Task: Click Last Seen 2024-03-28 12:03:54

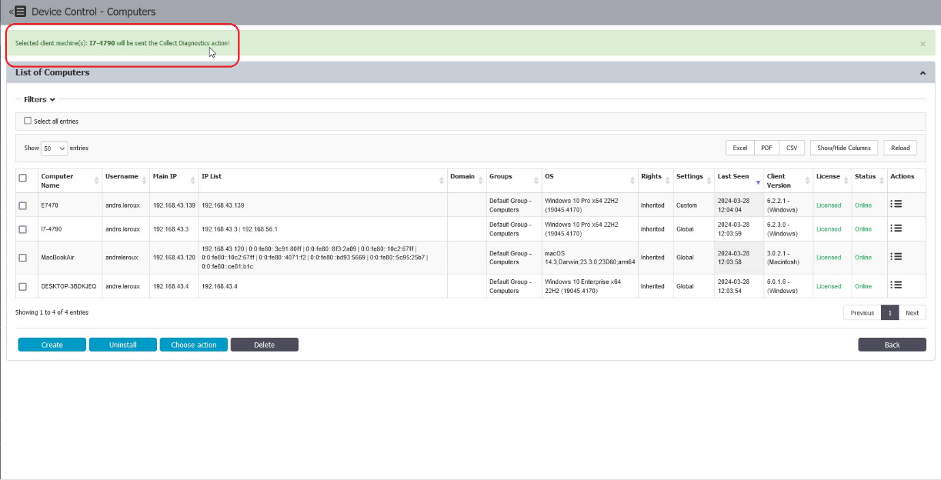Action: pos(734,286)
